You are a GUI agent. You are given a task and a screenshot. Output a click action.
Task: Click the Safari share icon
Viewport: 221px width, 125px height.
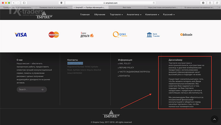pos(210,3)
